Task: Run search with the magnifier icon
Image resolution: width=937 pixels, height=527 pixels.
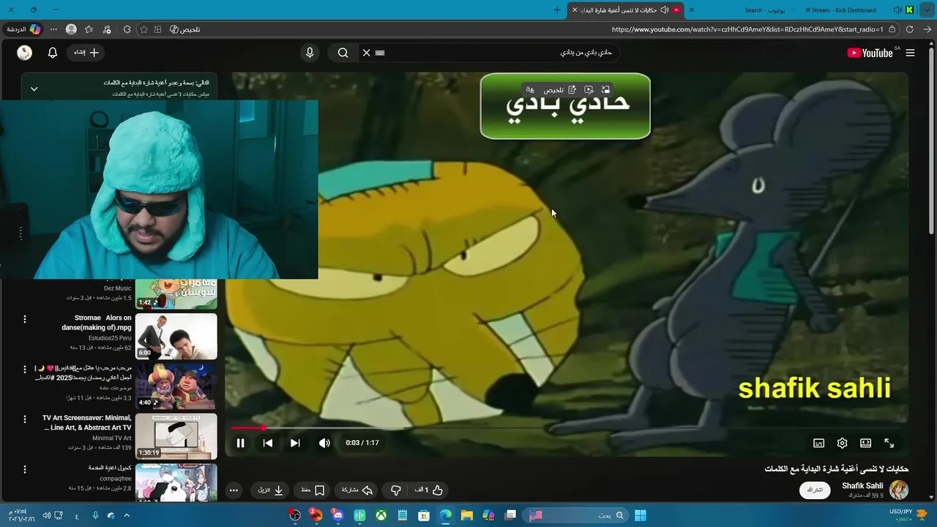Action: pyautogui.click(x=343, y=53)
